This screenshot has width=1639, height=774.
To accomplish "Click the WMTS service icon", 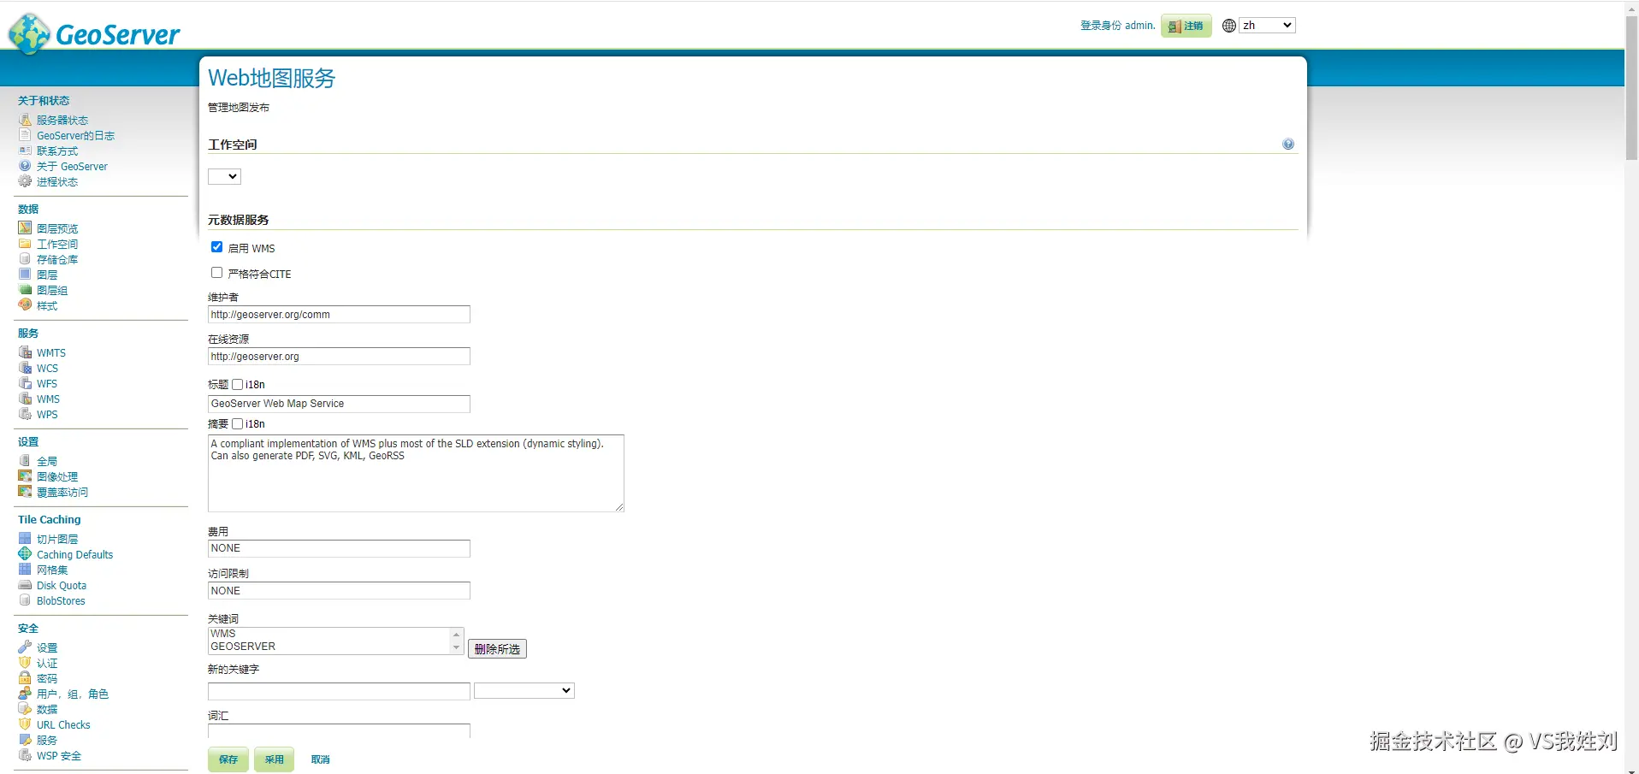I will point(25,352).
